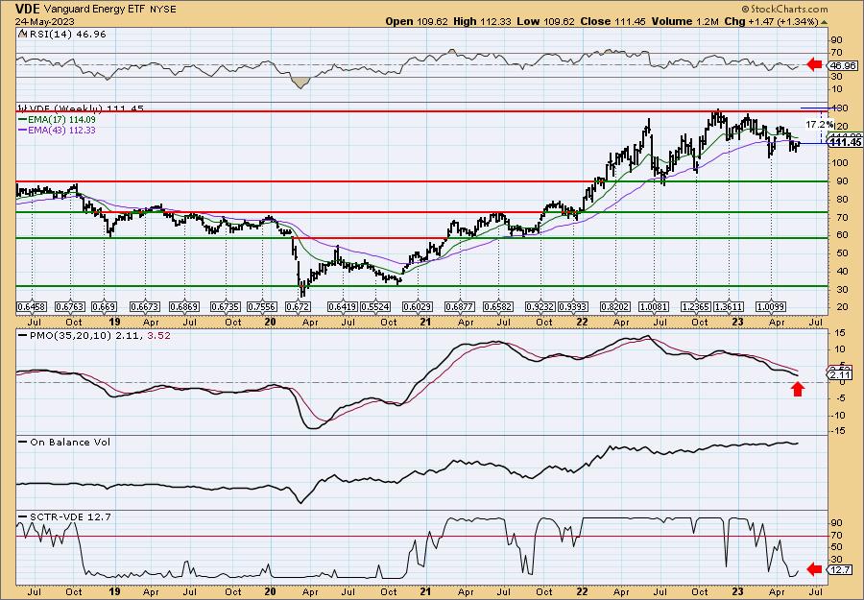This screenshot has height=600, width=864.
Task: Click the 0.9393 dividend value
Action: pyautogui.click(x=573, y=306)
